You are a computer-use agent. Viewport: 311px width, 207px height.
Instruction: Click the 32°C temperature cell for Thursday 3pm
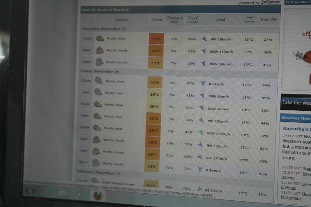tap(156, 39)
